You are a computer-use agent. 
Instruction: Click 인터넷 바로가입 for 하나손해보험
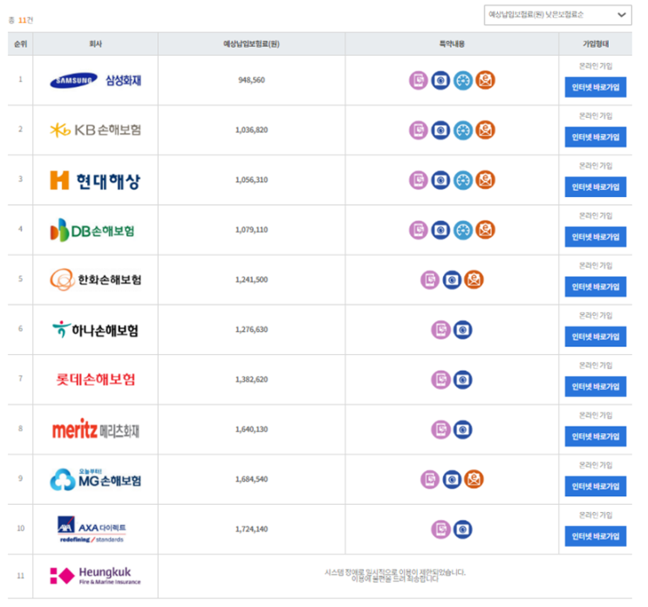point(596,337)
